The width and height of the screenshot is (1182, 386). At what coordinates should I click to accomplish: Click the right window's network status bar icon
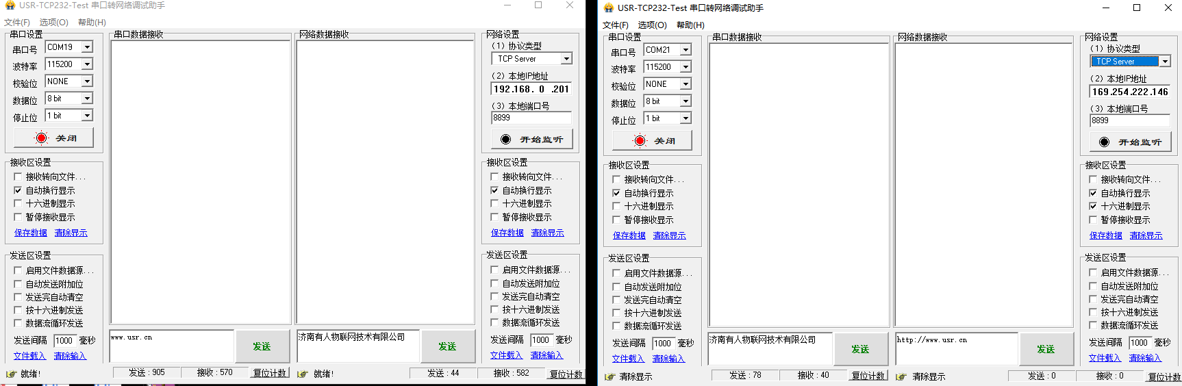pos(901,377)
